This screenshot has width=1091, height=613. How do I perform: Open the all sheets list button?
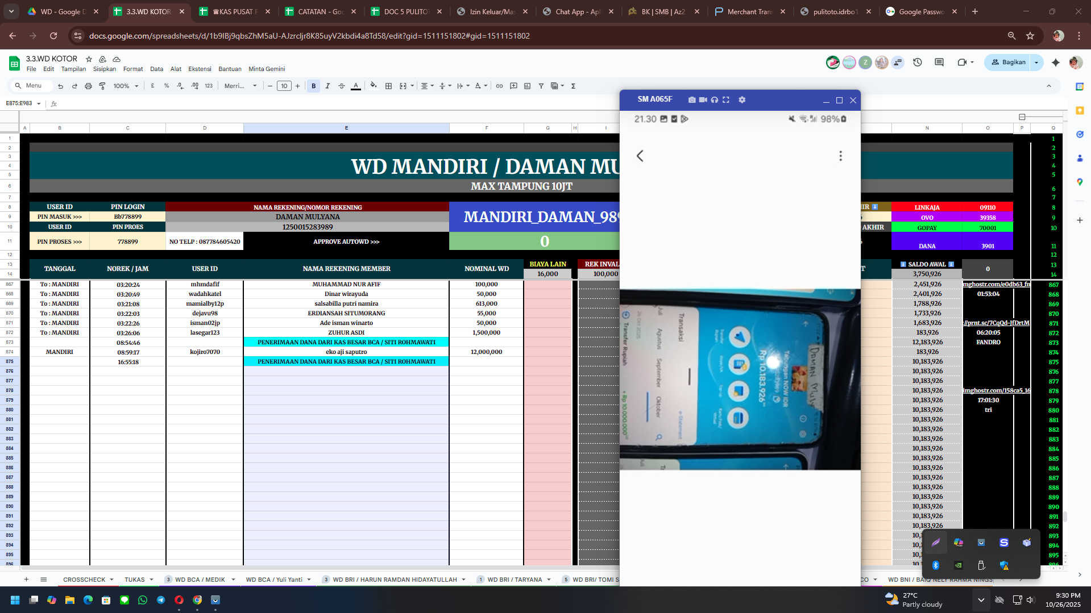(43, 579)
